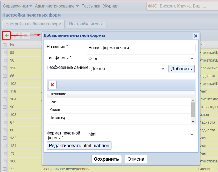Check the checkbox for row 98
Image resolution: width=218 pixels, height=172 pixels.
(x=5, y=53)
